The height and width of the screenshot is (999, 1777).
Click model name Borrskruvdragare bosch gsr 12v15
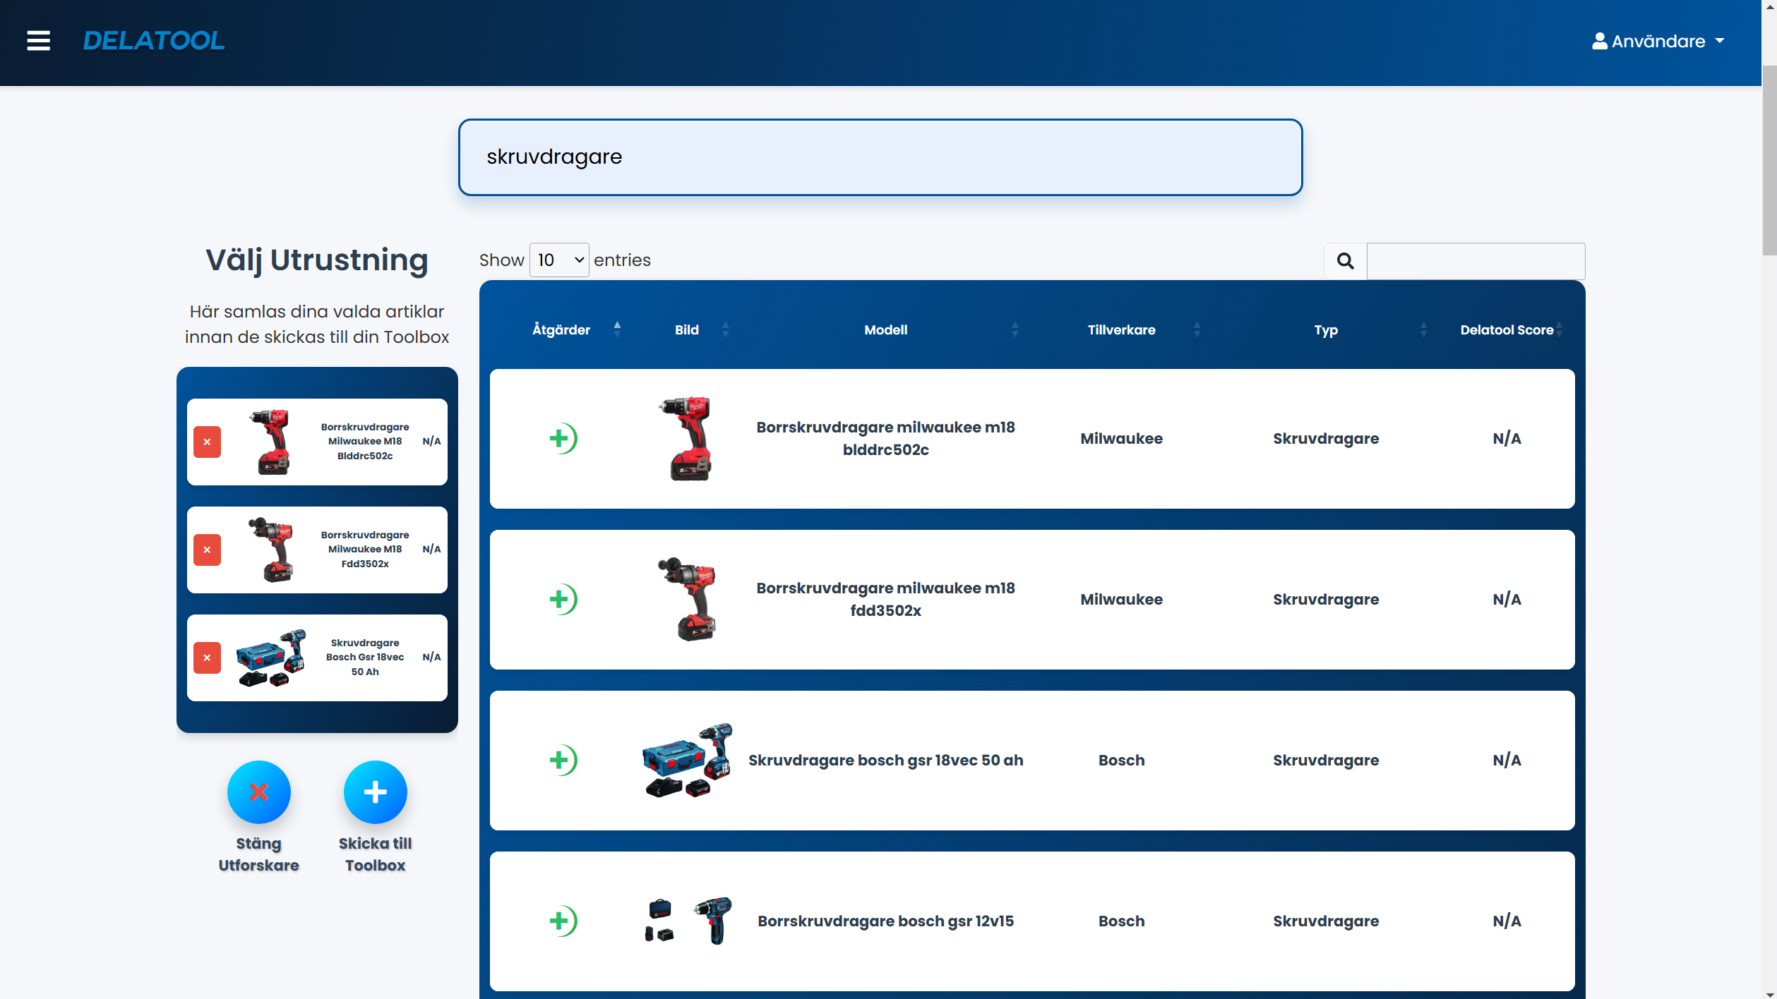[886, 921]
